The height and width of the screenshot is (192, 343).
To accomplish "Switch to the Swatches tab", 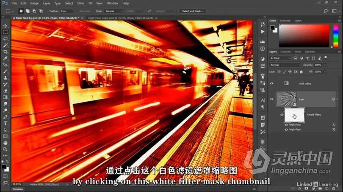I will [285, 21].
